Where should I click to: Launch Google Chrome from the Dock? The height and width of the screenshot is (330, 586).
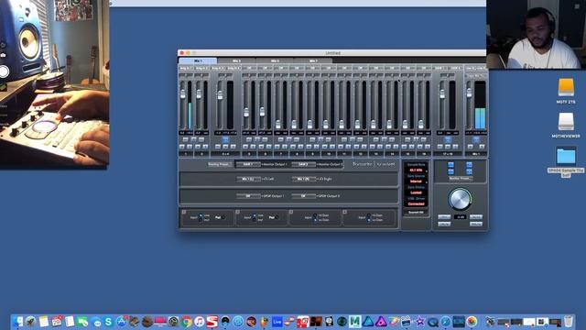pos(187,322)
